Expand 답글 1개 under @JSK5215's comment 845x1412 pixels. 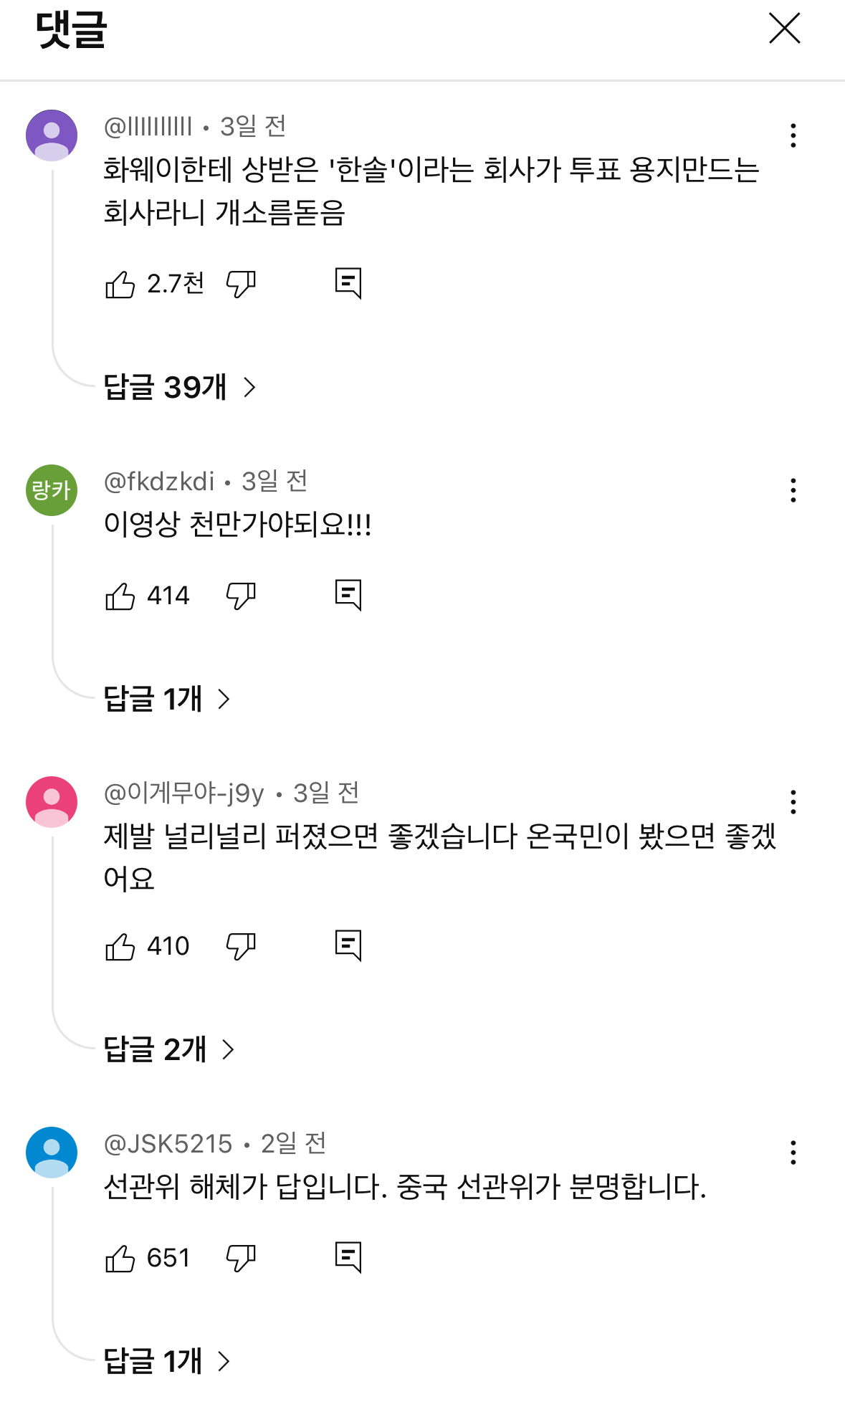click(x=167, y=1360)
